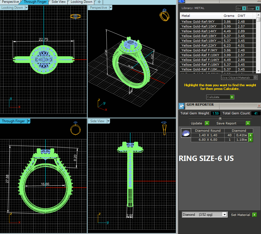
Task: Click the green arrow beside Save Report
Action: 248,123
